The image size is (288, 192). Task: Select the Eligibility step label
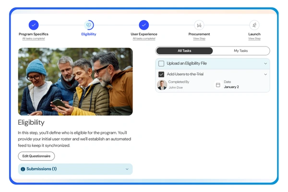pos(89,34)
